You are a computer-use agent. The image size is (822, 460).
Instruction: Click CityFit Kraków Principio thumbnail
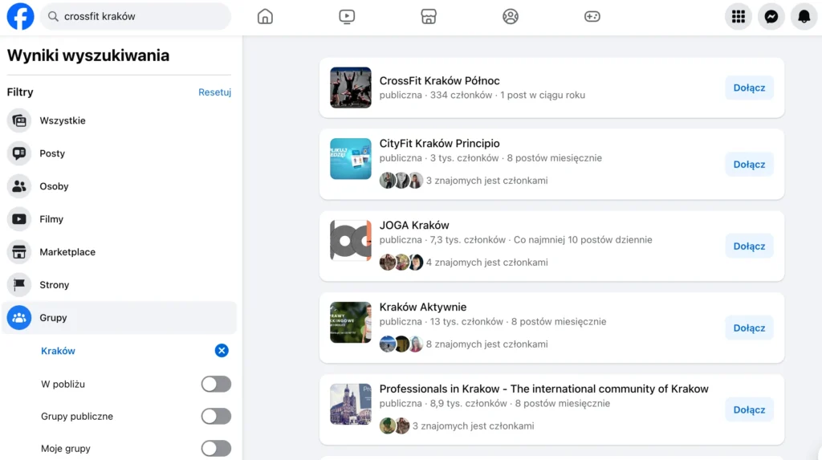(351, 159)
